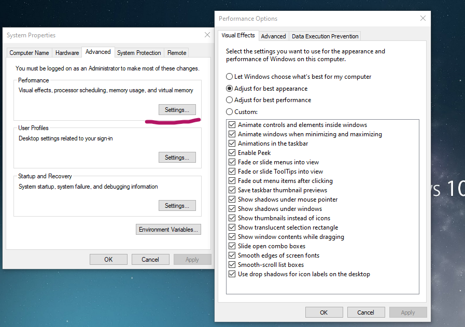
Task: Open the Hardware tab
Action: pos(67,53)
